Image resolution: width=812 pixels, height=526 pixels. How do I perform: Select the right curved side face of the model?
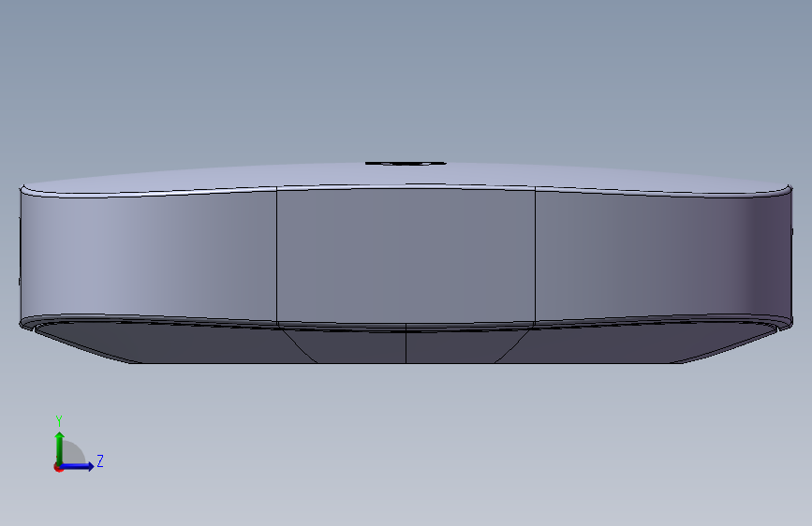(663, 256)
